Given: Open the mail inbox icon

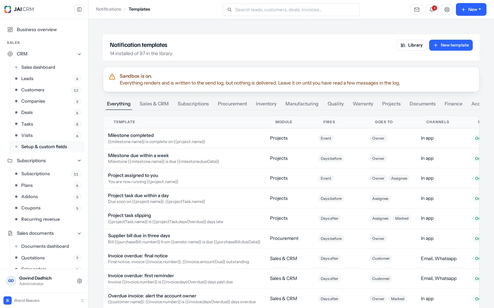Looking at the screenshot, I should (417, 9).
